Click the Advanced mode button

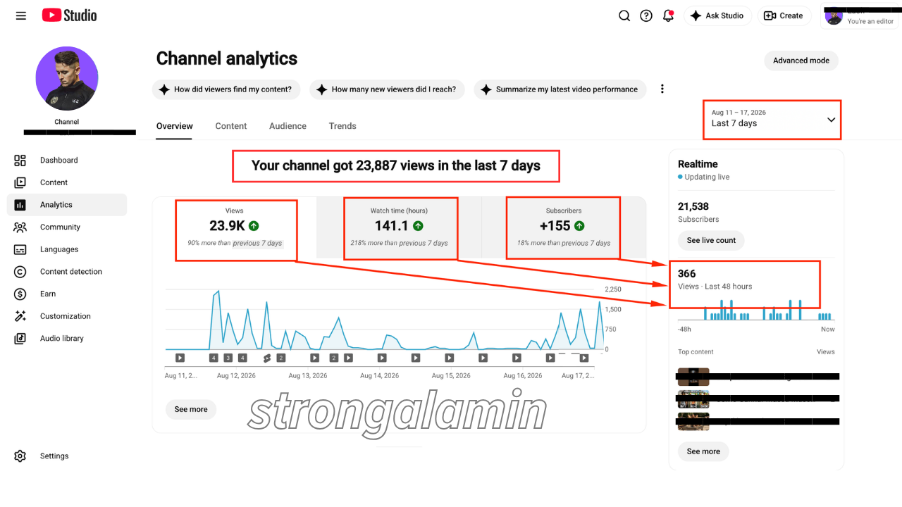(801, 61)
